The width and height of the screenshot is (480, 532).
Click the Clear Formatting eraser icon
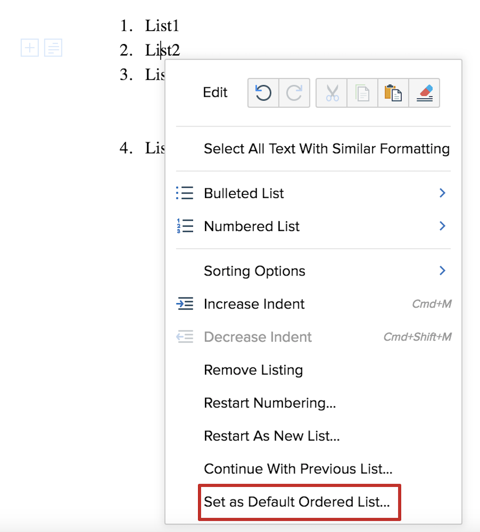tap(424, 93)
